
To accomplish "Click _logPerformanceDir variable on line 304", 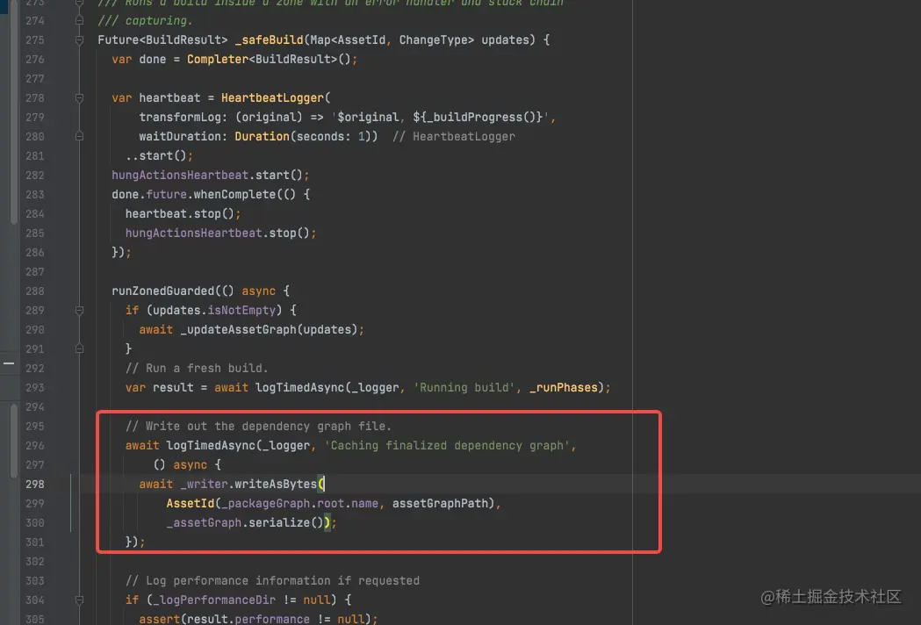I will 214,600.
